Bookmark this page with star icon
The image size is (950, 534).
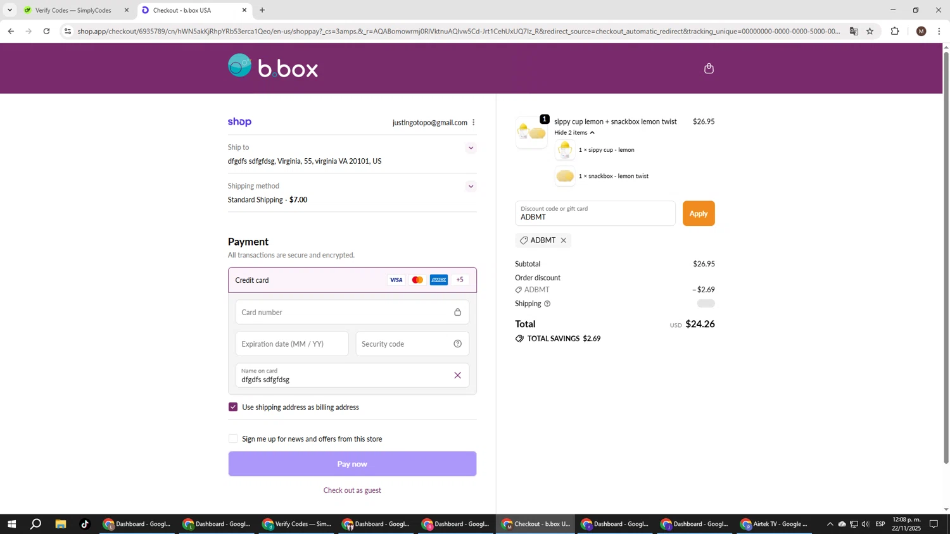click(870, 31)
